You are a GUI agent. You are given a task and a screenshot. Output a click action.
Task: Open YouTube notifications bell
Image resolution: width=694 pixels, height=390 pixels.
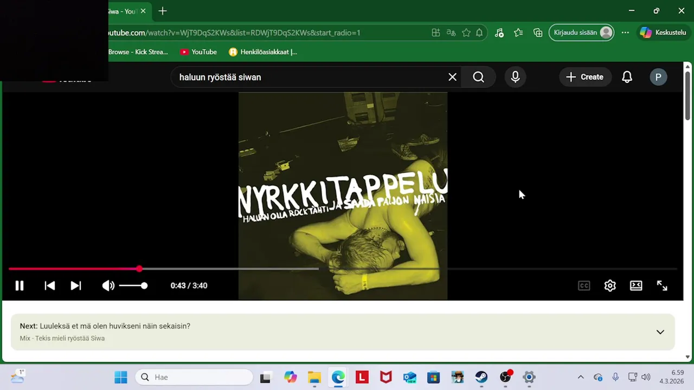pos(627,77)
